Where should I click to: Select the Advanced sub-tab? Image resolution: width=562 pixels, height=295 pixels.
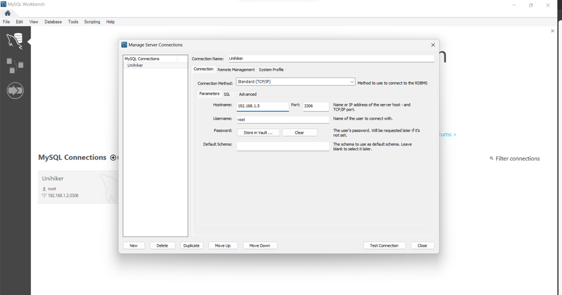click(248, 94)
